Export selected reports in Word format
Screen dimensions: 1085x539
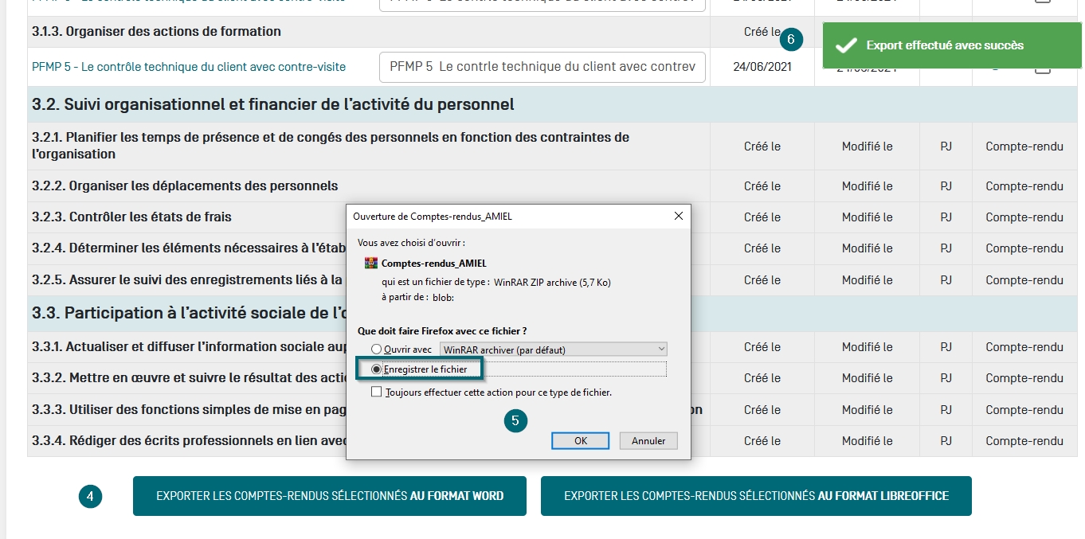coord(329,496)
